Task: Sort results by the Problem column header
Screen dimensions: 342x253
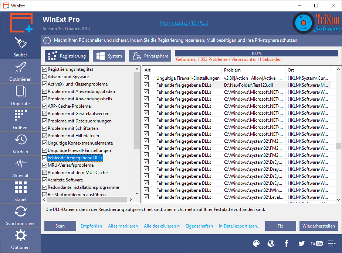Action: coord(253,70)
